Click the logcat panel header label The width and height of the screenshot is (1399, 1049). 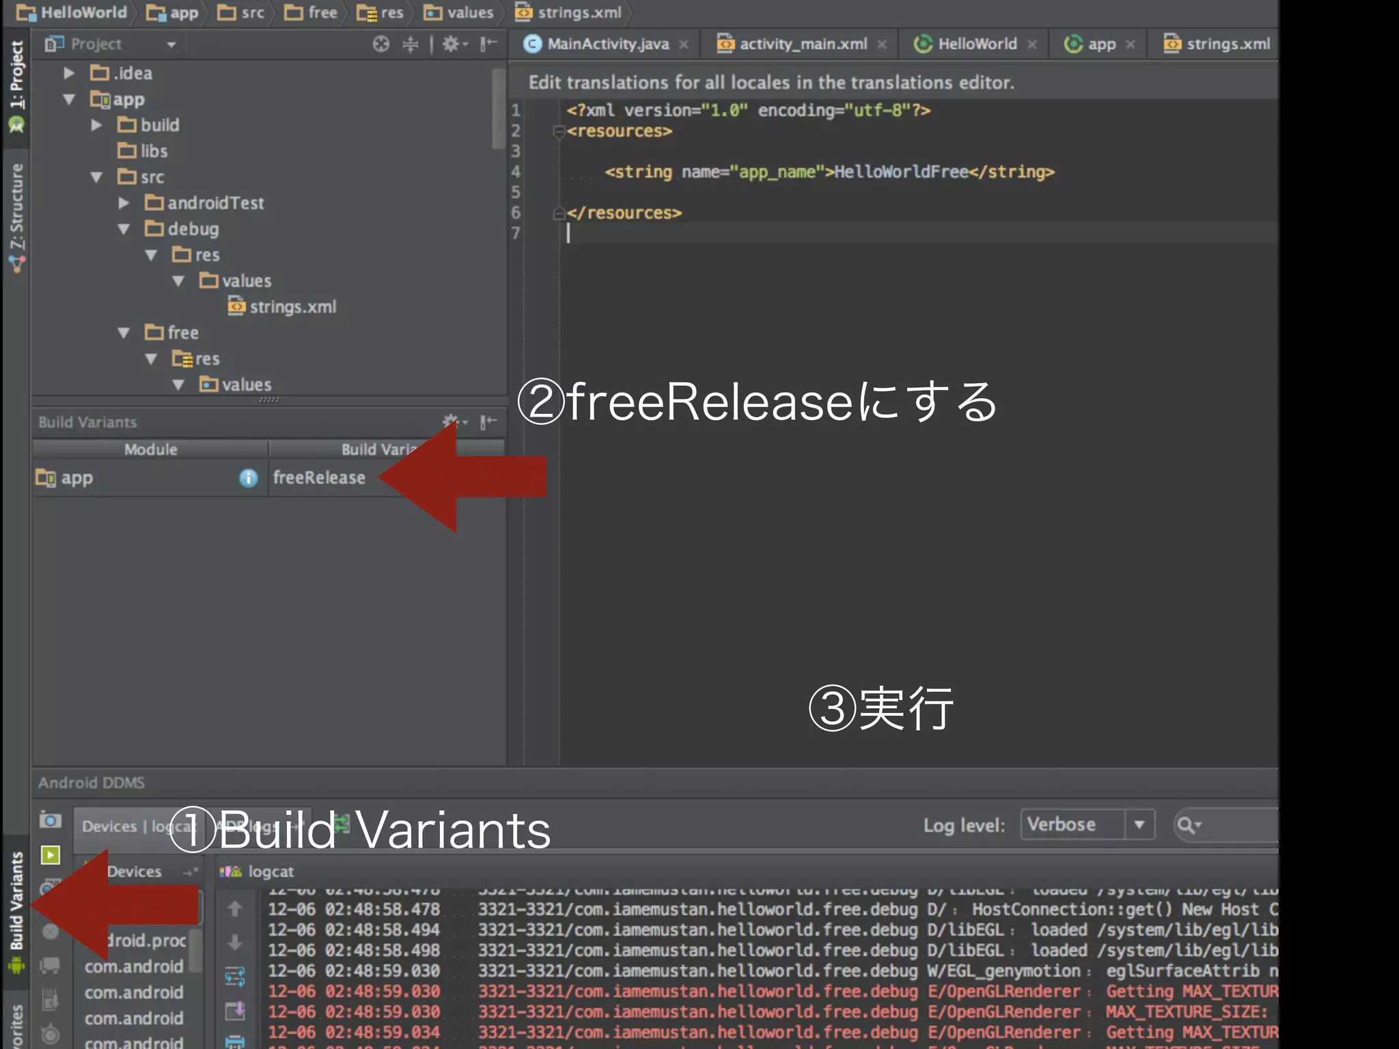tap(271, 871)
